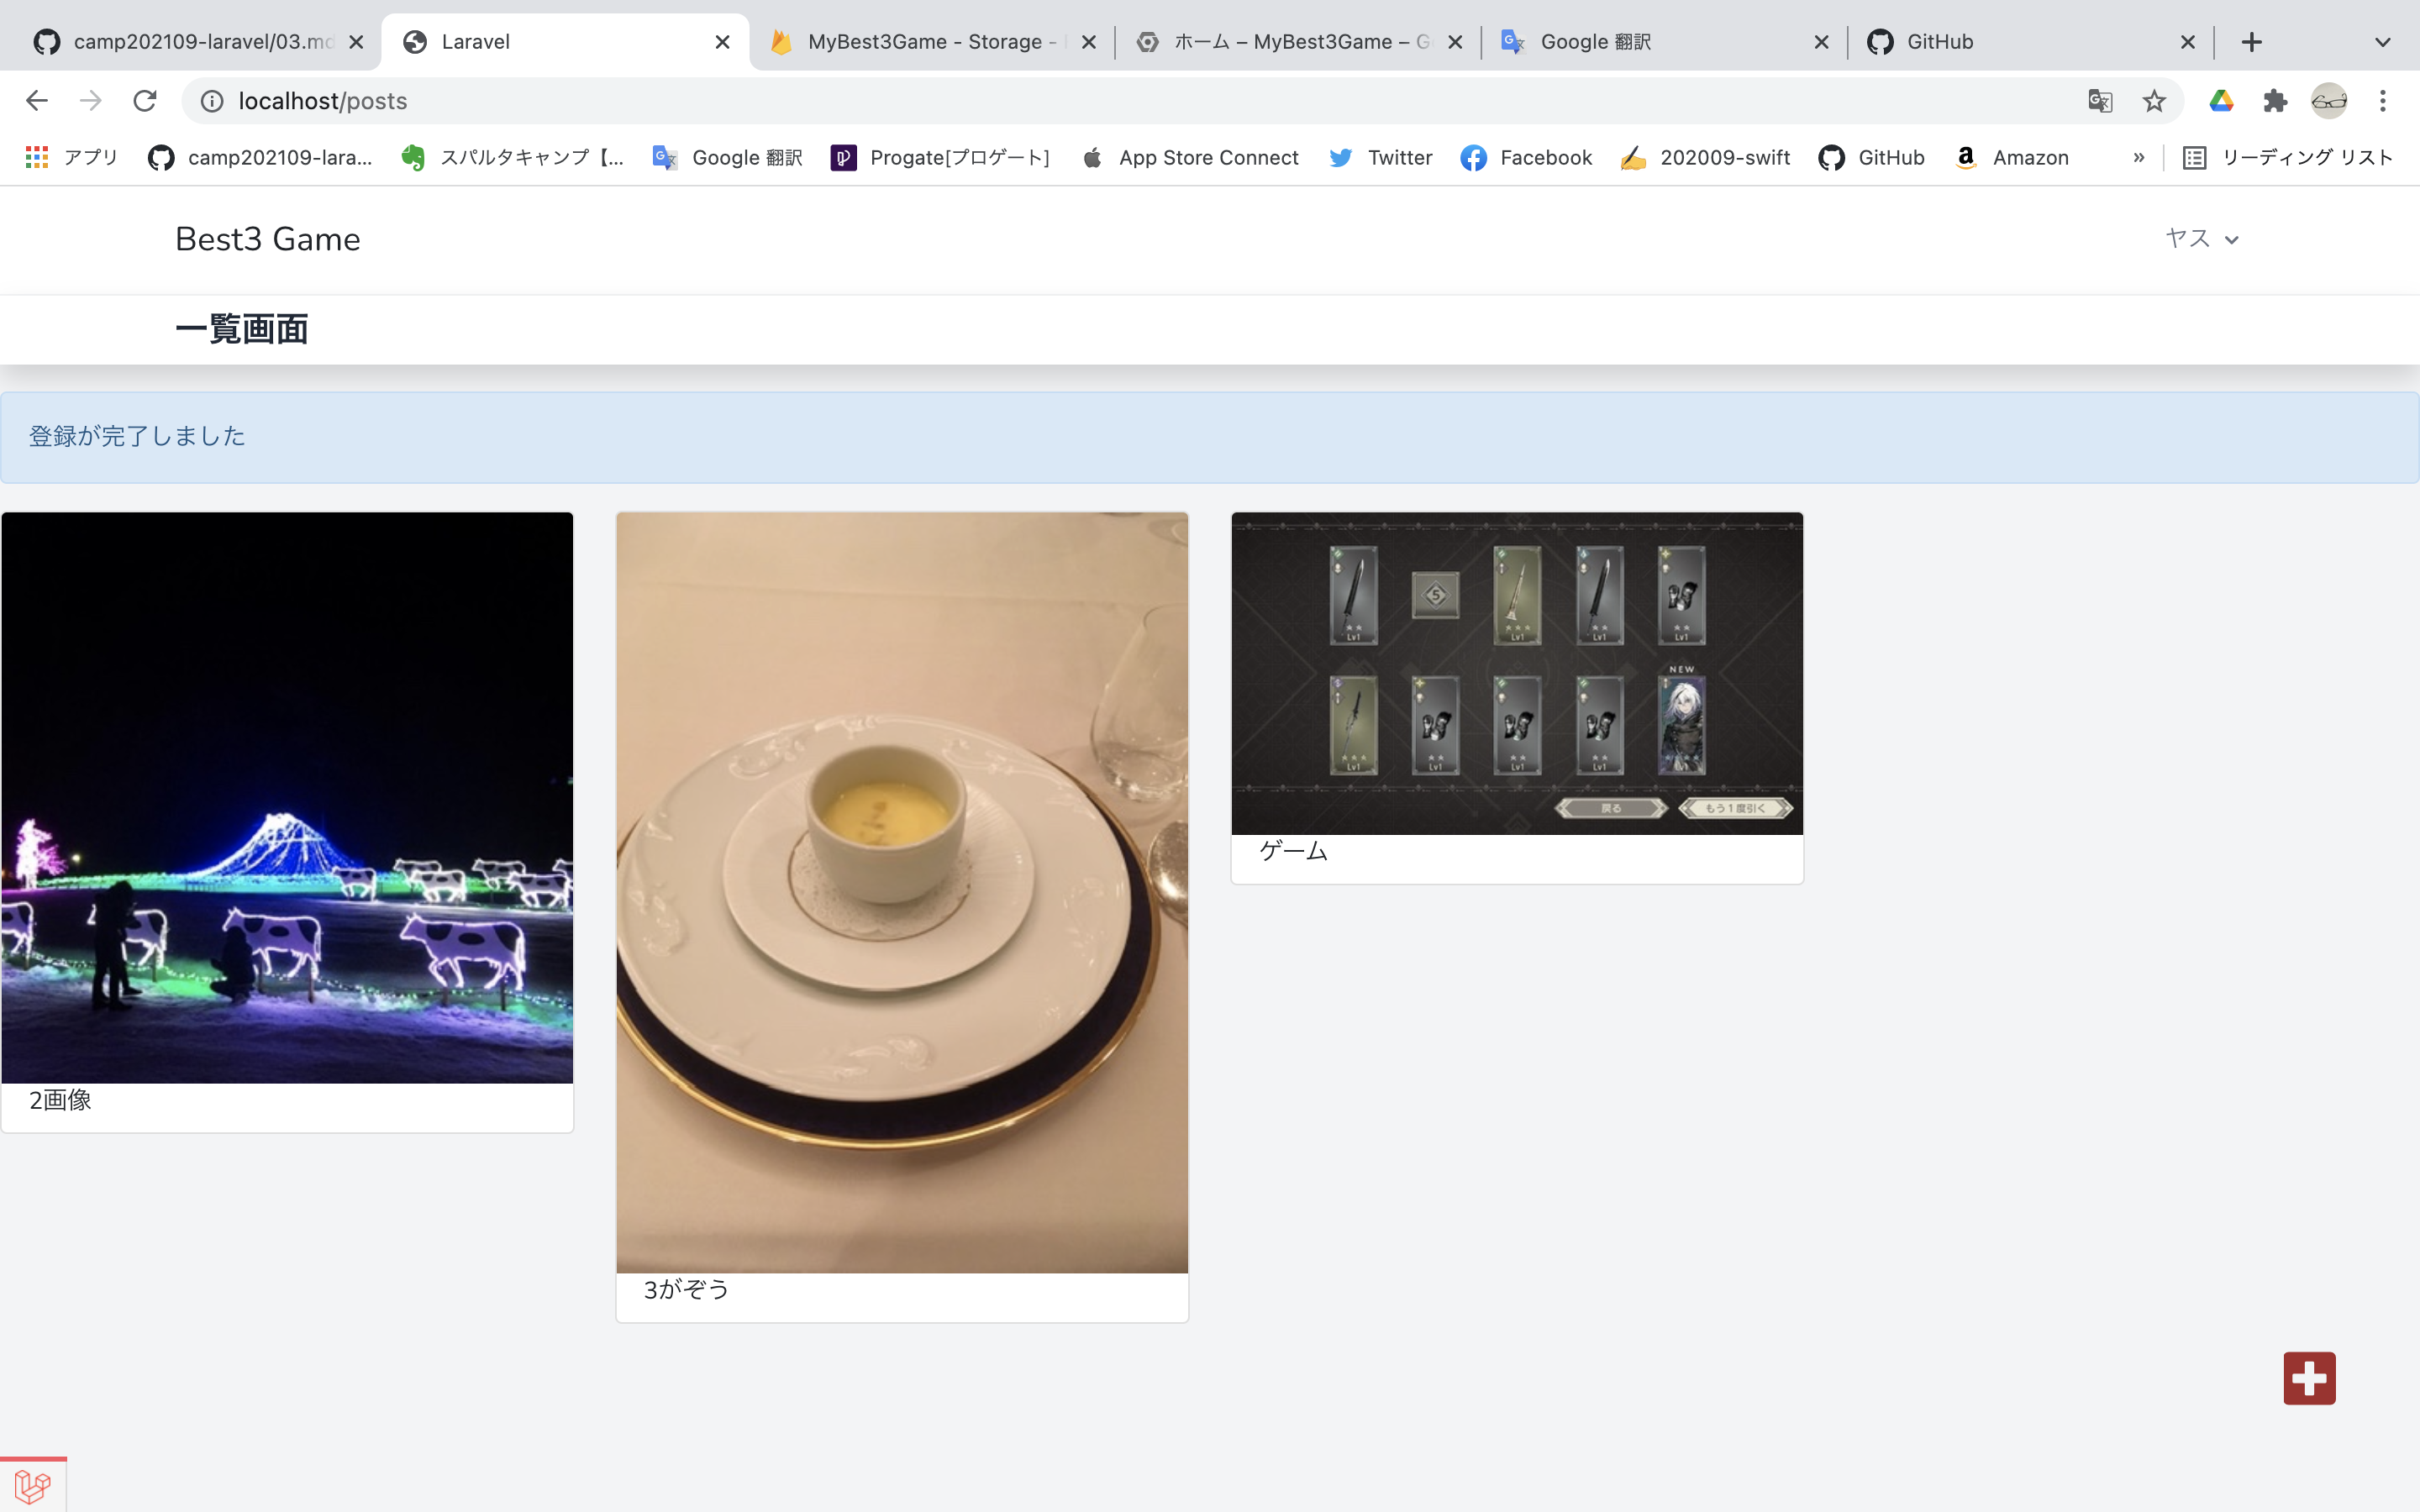The width and height of the screenshot is (2420, 1512).
Task: Switch to MyBest3Game - Storage tab
Action: 932,42
